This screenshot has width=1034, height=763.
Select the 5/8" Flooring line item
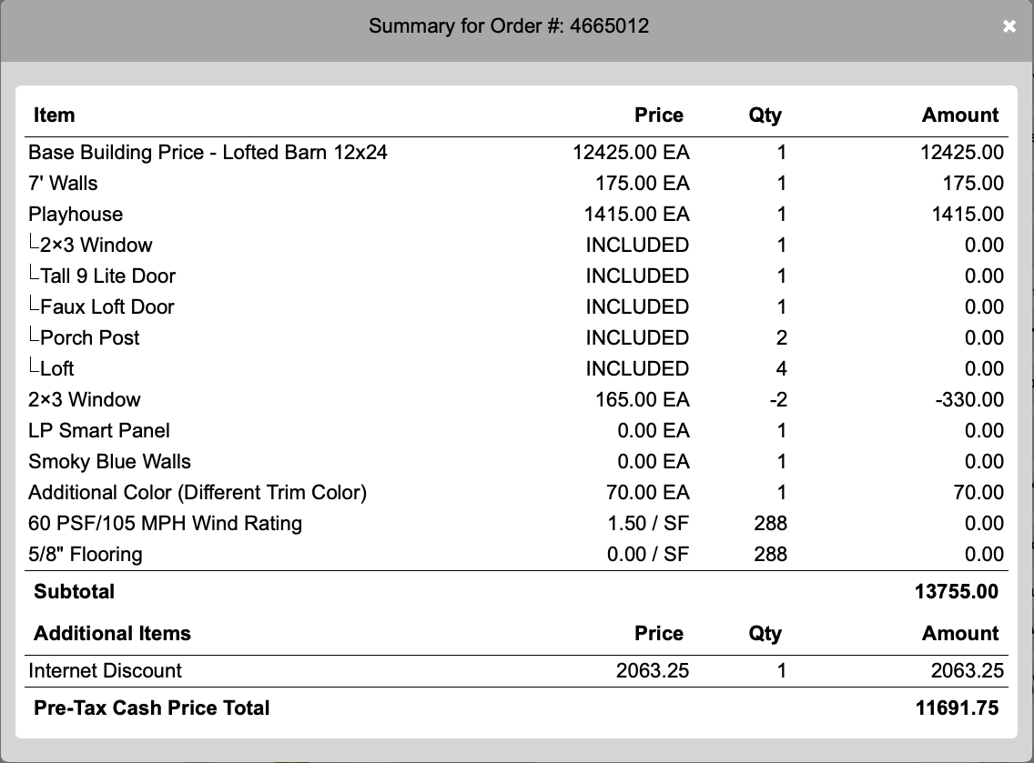coord(86,555)
